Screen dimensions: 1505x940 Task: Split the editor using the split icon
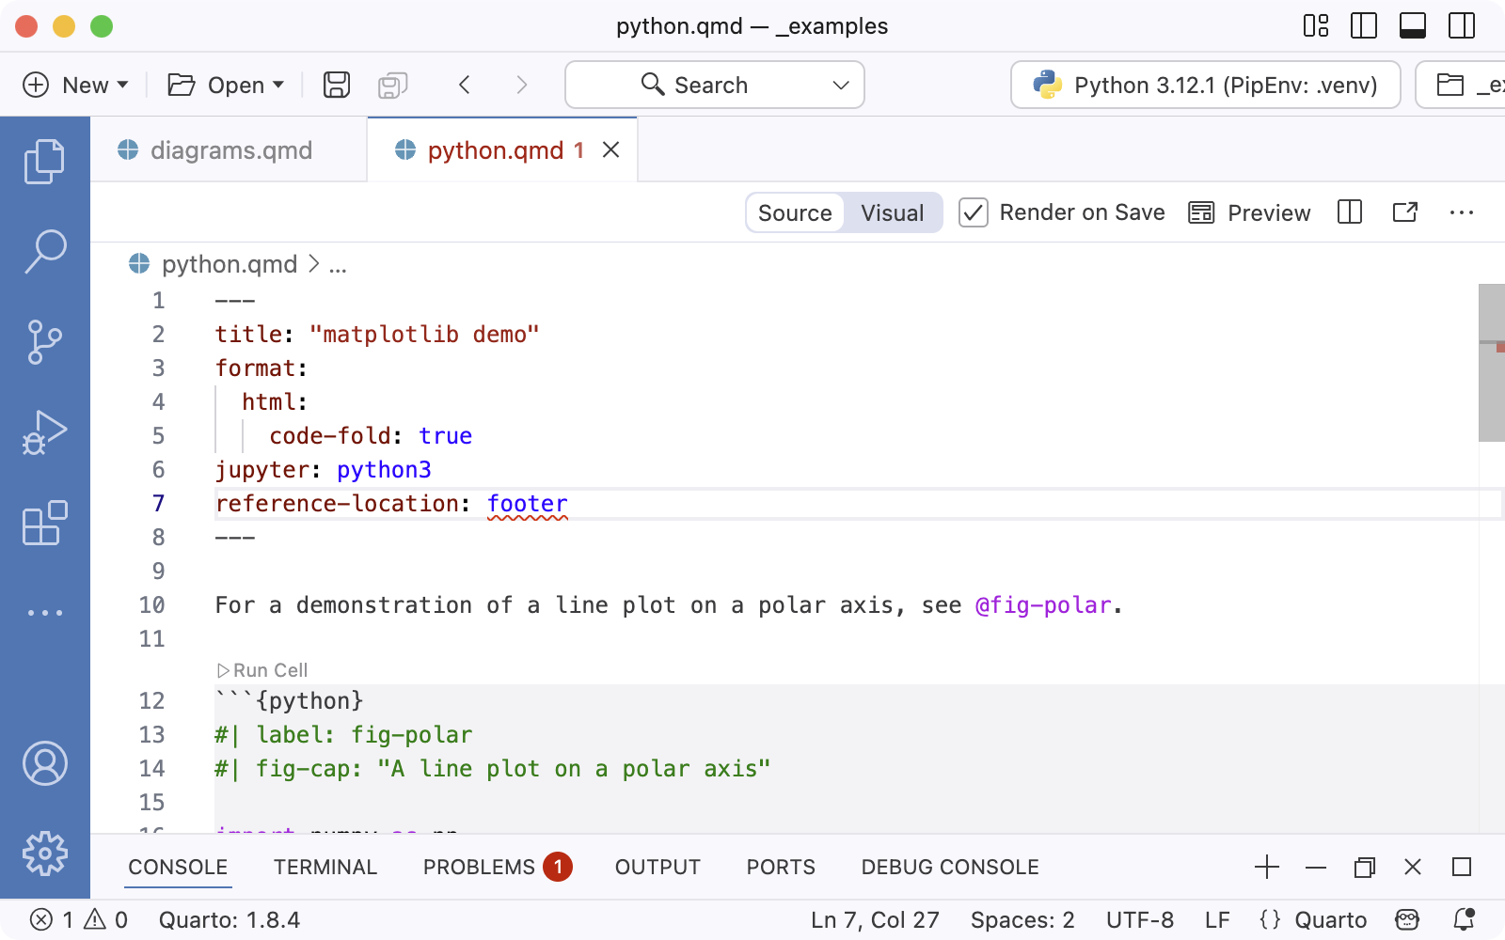(1350, 212)
